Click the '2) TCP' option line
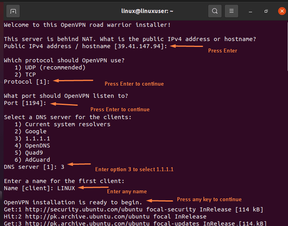This screenshot has width=288, height=226. (25, 75)
